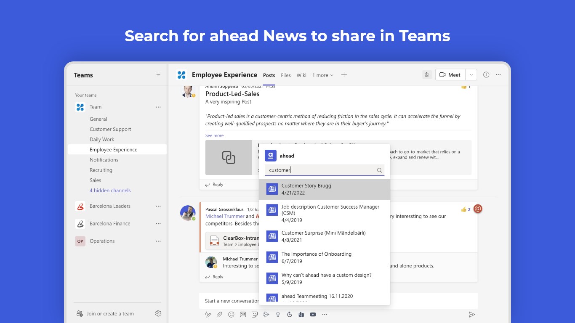Screen dimensions: 575x323
Task: Open the book-shaped app icon in compose bar
Action: pyautogui.click(x=301, y=315)
